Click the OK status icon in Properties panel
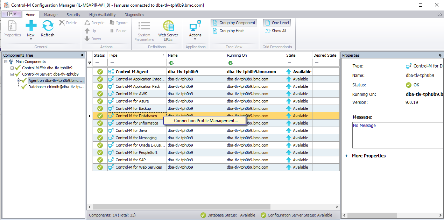This screenshot has height=220, width=444. pyautogui.click(x=409, y=85)
